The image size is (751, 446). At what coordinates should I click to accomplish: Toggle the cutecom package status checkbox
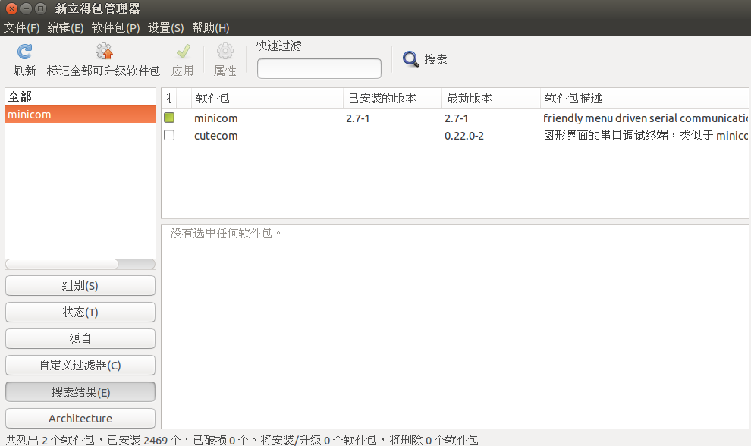pos(169,135)
